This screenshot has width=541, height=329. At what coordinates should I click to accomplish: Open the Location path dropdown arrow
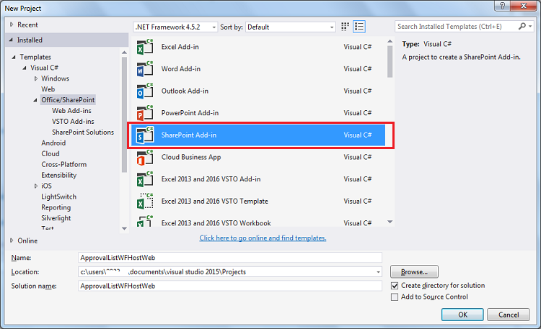(x=378, y=272)
